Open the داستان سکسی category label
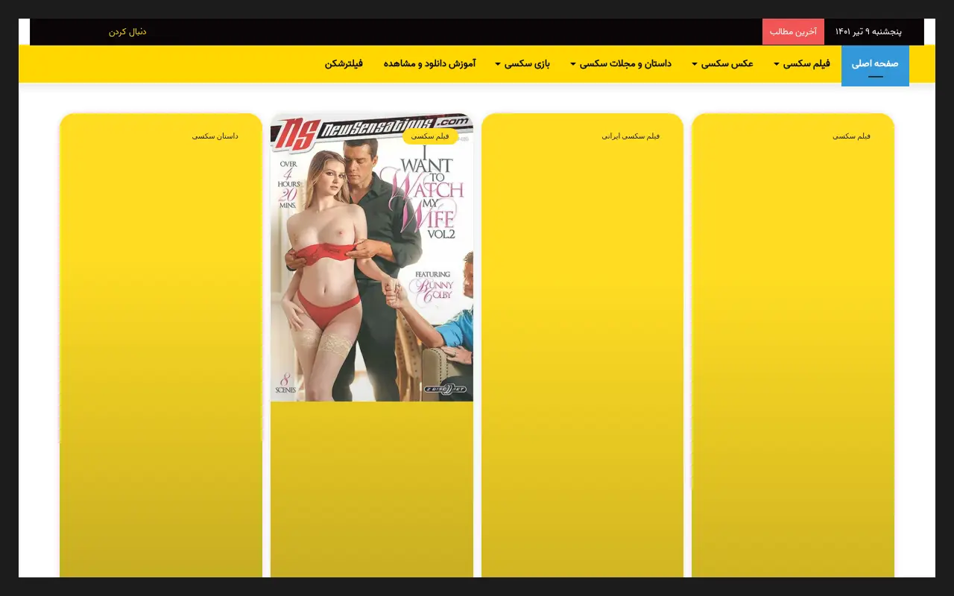954x596 pixels. pos(215,136)
